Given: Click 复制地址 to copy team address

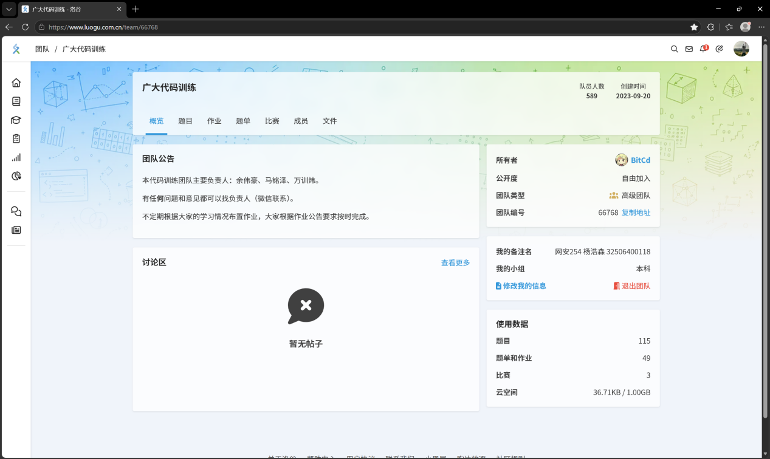Looking at the screenshot, I should tap(636, 212).
